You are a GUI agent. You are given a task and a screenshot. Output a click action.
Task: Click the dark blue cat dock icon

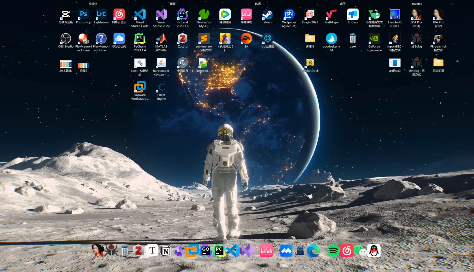[300, 251]
